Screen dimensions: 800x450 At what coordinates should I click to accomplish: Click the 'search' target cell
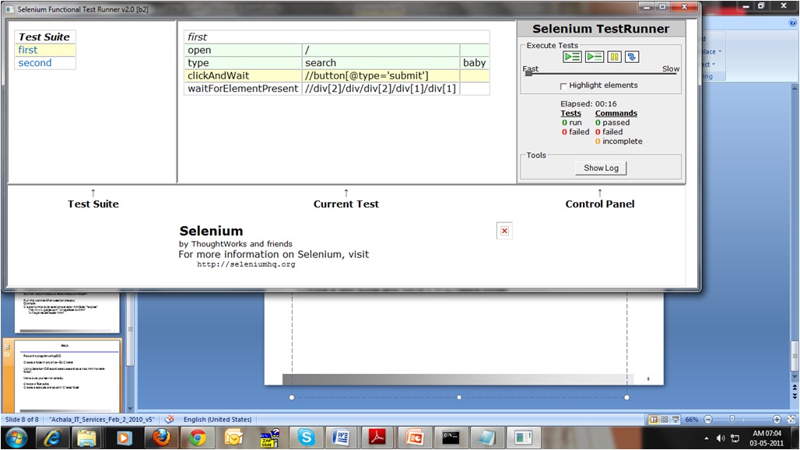(381, 63)
